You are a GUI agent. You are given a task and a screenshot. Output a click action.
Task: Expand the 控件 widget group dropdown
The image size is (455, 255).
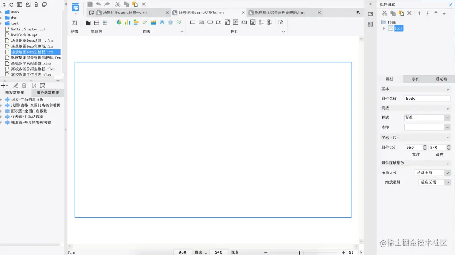(x=284, y=32)
